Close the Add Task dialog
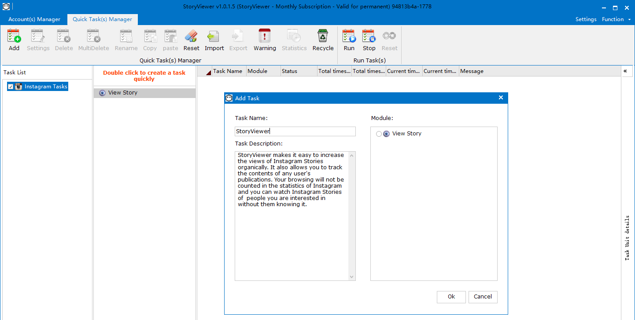The image size is (635, 320). point(501,98)
